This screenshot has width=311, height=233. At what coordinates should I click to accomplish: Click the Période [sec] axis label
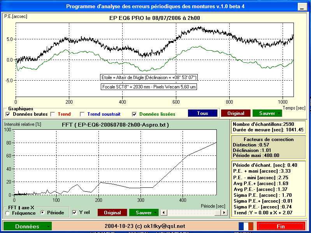coord(213,206)
